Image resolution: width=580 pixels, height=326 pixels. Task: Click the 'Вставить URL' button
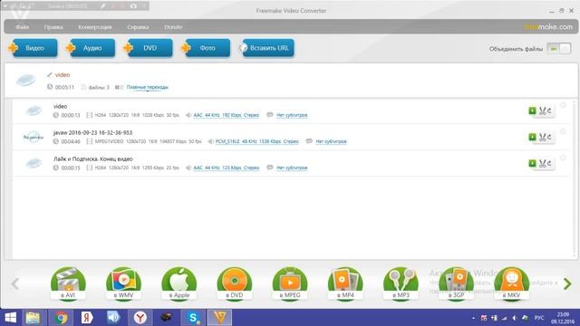tap(266, 48)
